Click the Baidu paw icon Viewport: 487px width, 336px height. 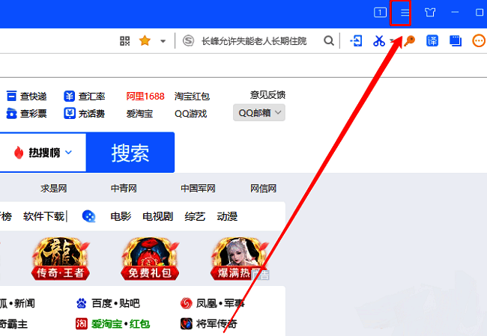[x=82, y=303]
